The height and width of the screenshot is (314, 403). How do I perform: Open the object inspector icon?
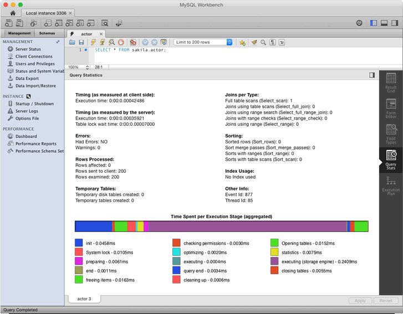click(x=33, y=23)
